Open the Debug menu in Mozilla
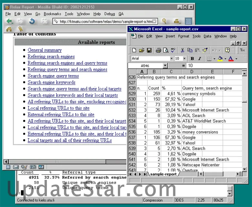Screen dimensions: 252x207 pyautogui.click(x=110, y=14)
